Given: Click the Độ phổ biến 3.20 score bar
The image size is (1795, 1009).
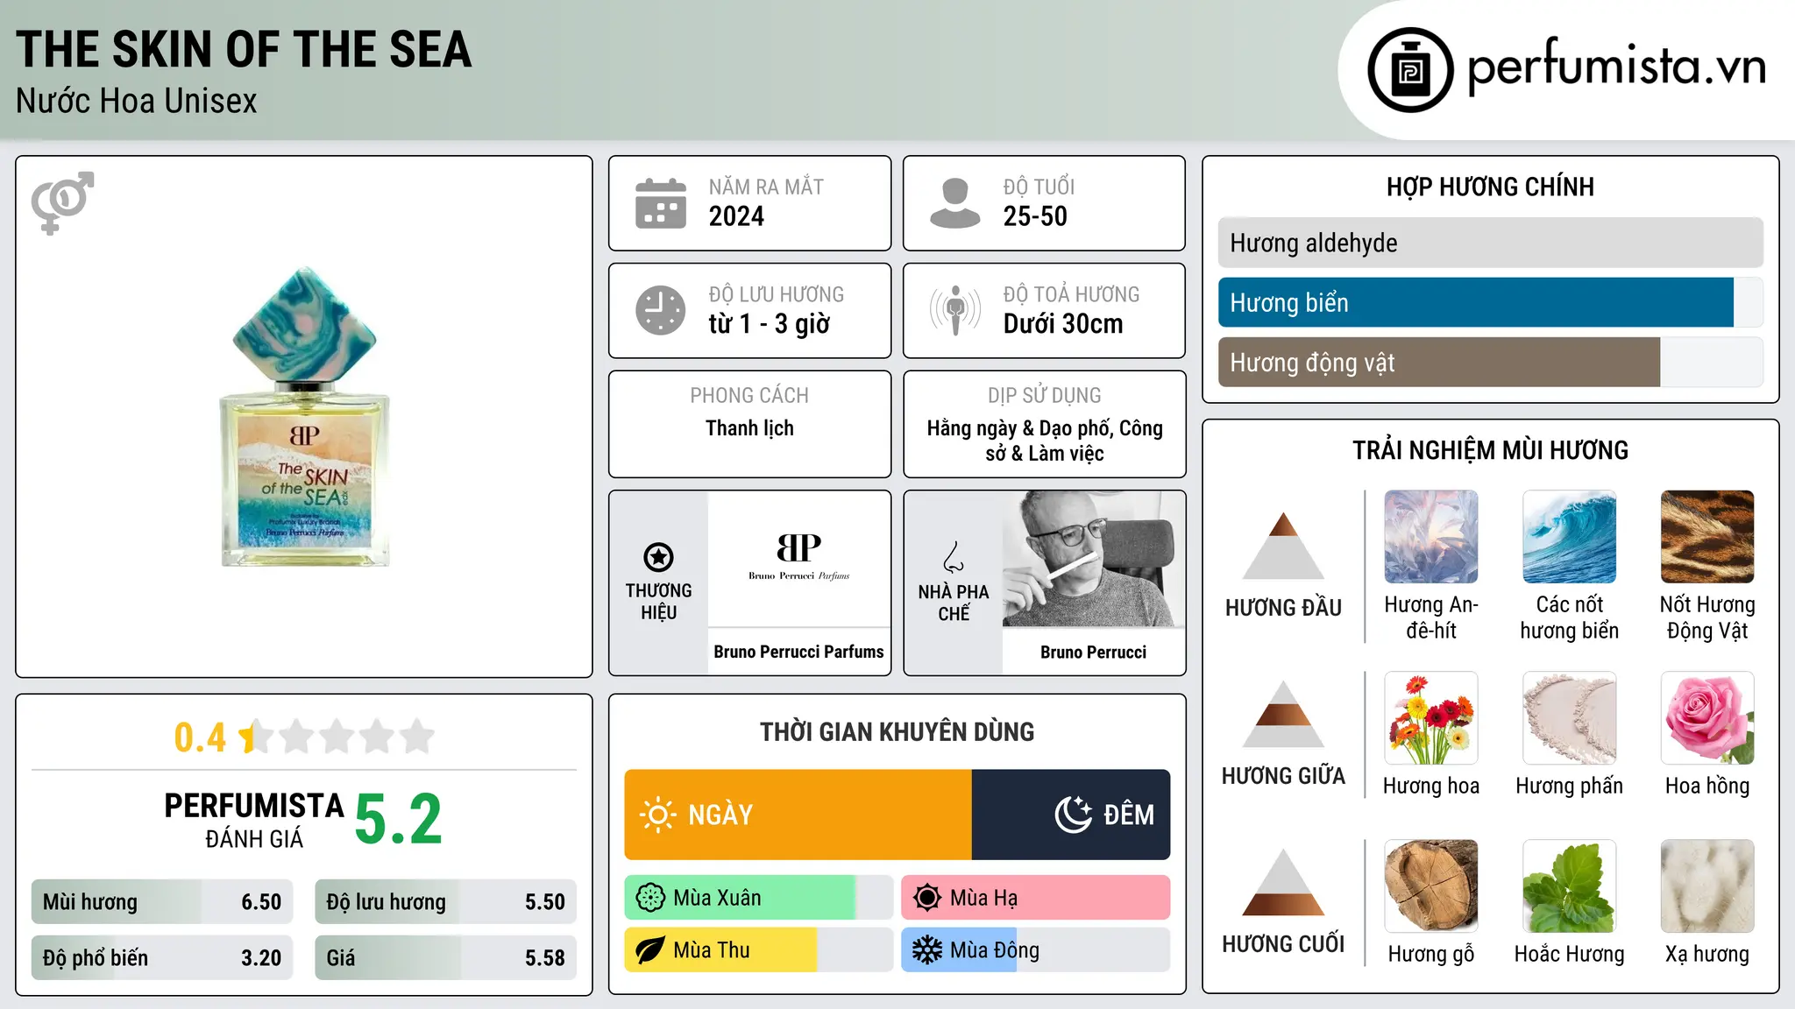Looking at the screenshot, I should click(x=162, y=957).
